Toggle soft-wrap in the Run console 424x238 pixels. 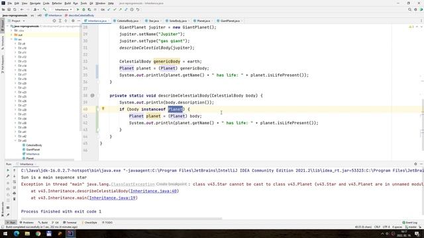coord(15,182)
